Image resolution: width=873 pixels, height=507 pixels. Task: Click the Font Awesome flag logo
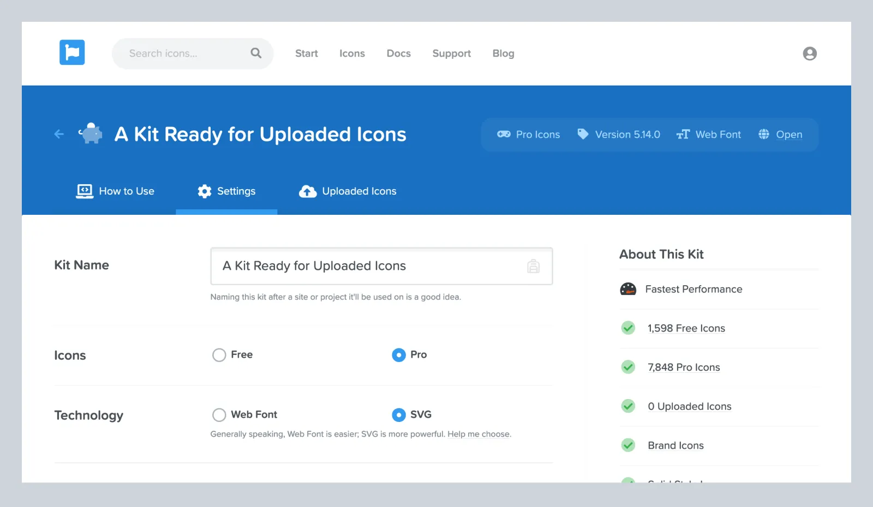point(71,52)
